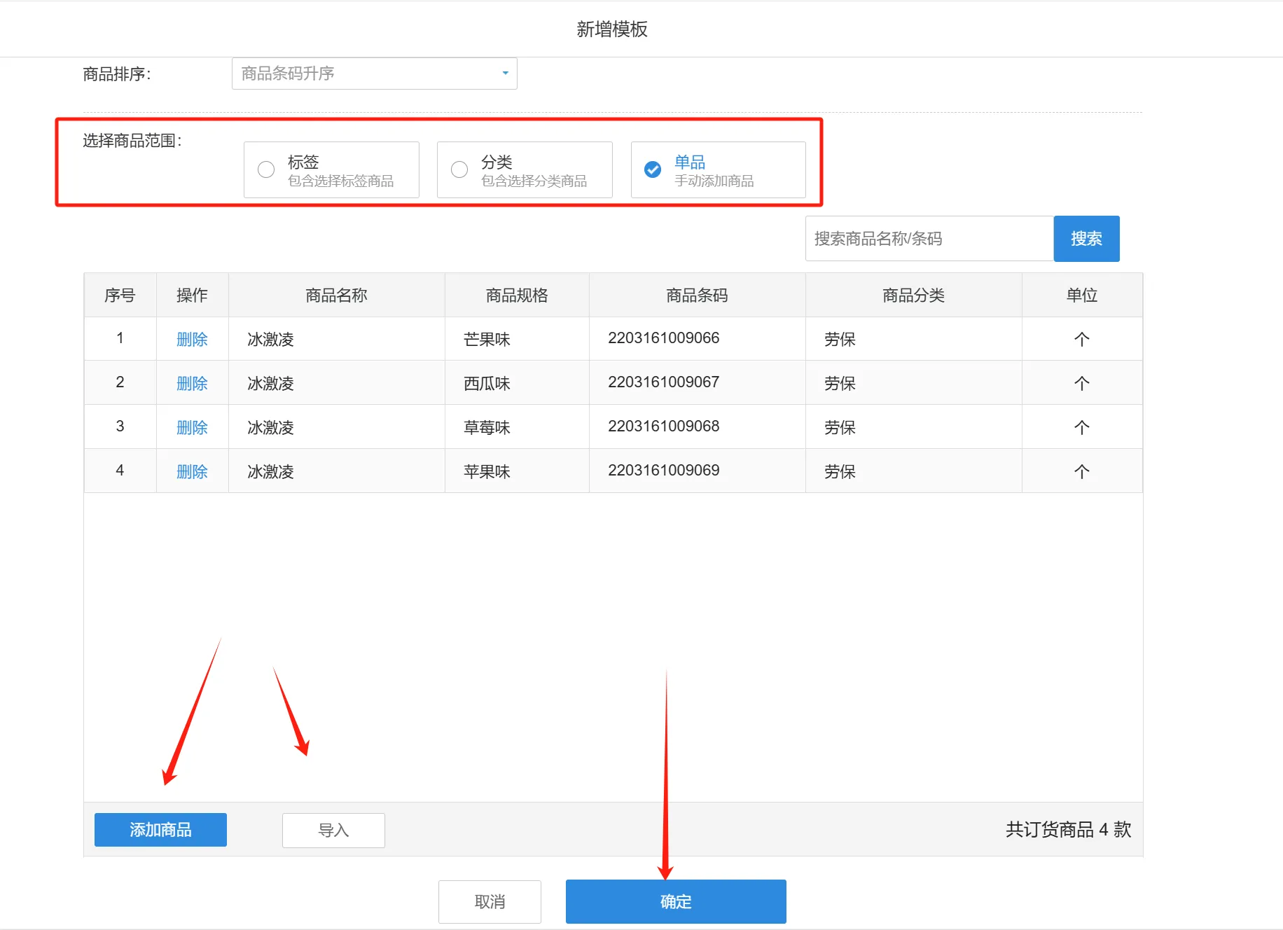Click the 取消 cancel button
1283x930 pixels.
tap(490, 901)
